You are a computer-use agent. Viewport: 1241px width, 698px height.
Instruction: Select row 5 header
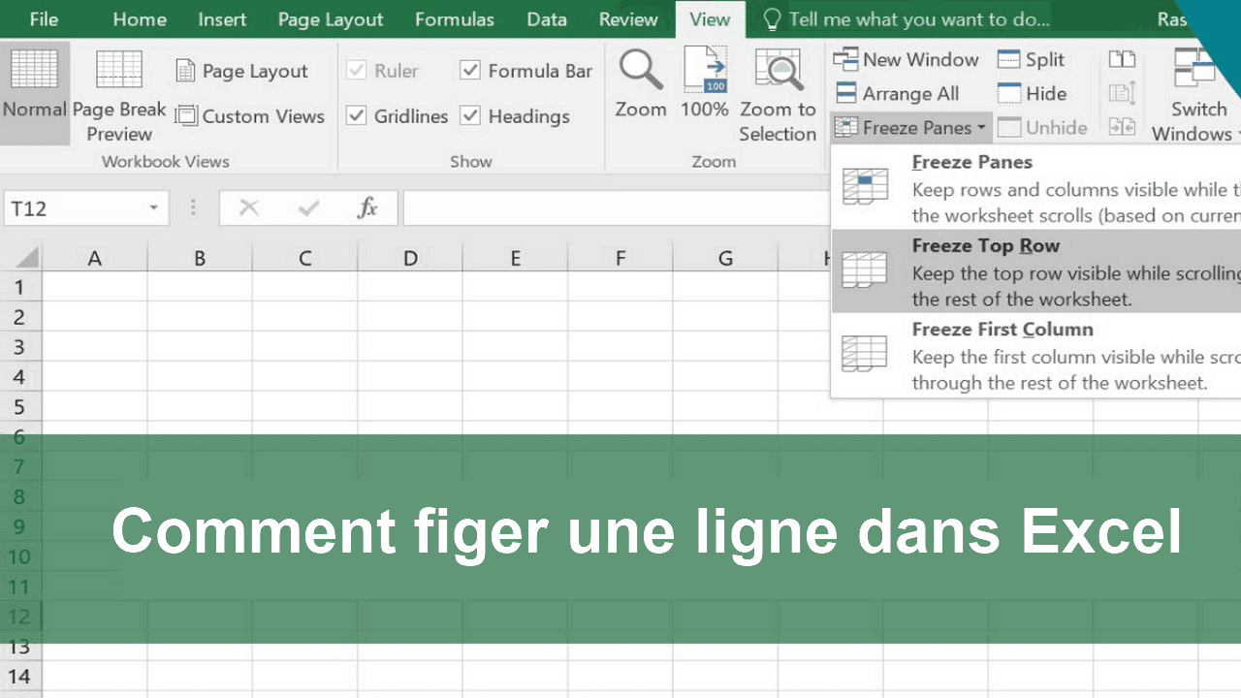(20, 407)
